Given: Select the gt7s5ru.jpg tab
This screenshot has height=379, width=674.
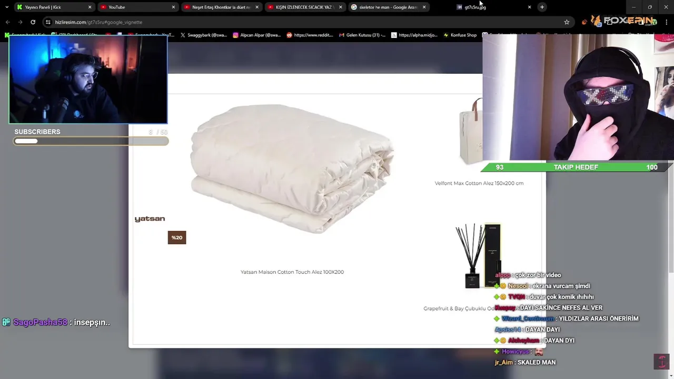Looking at the screenshot, I should 493,7.
